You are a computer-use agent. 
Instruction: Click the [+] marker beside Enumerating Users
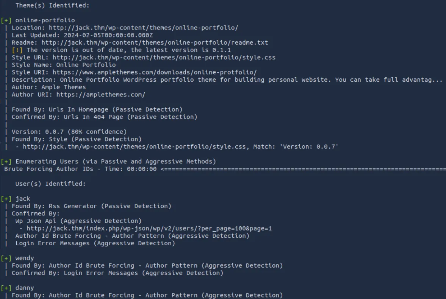[x=6, y=162]
